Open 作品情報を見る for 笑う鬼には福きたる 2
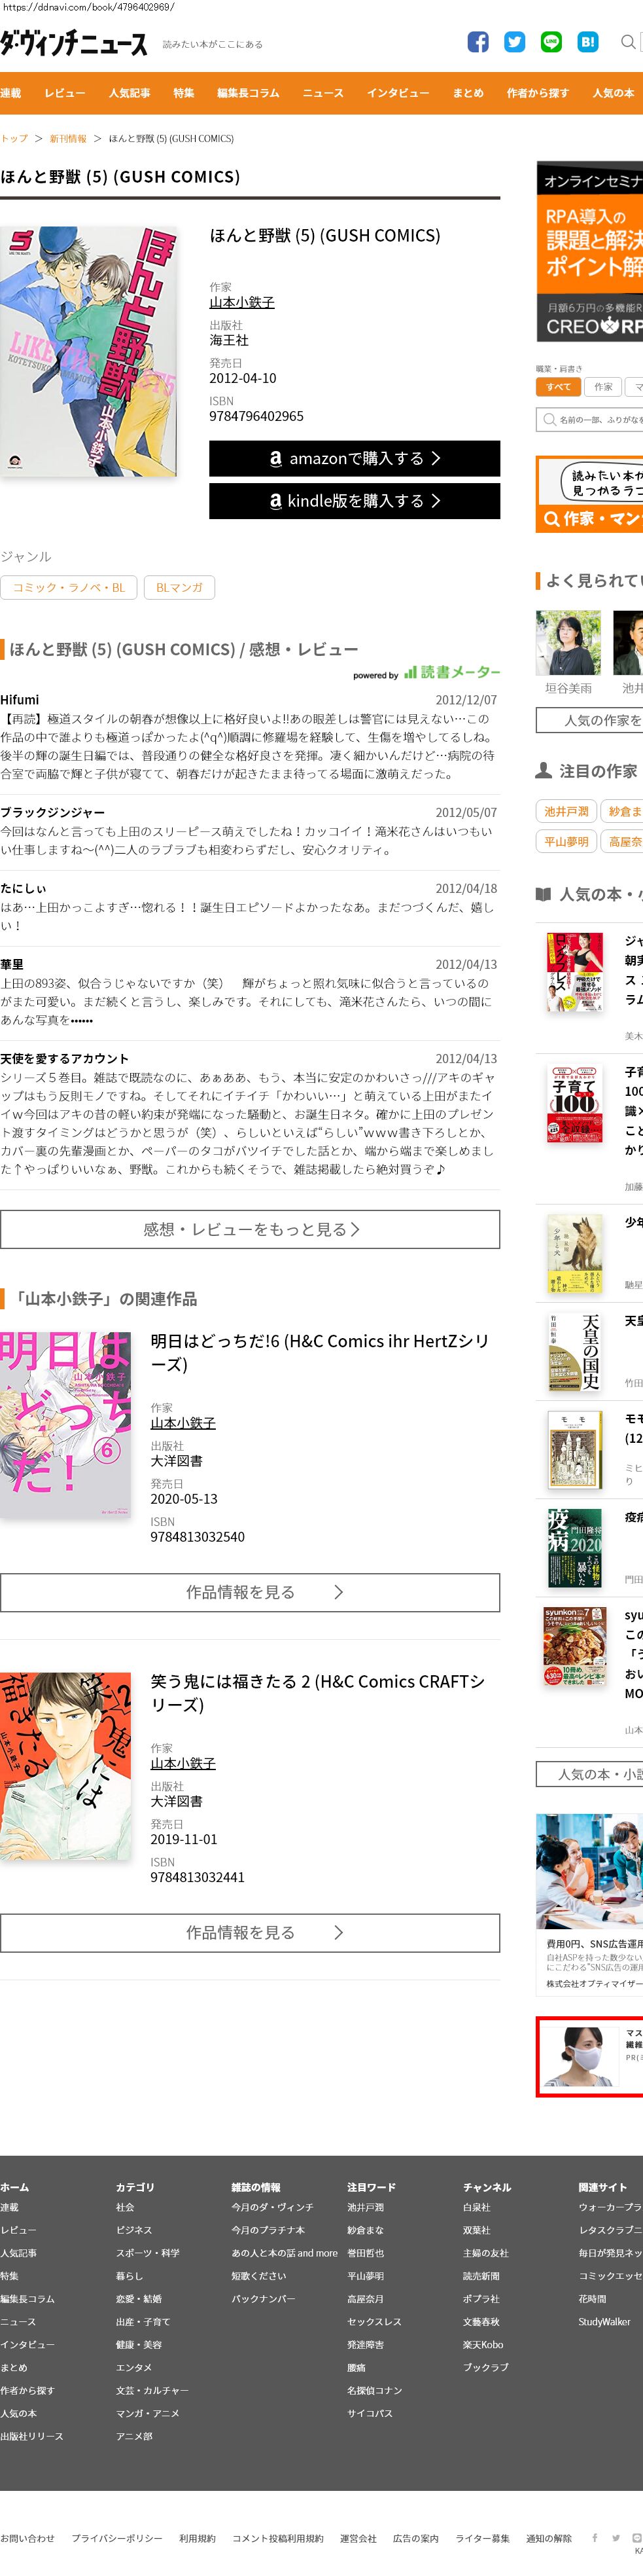 tap(250, 1933)
